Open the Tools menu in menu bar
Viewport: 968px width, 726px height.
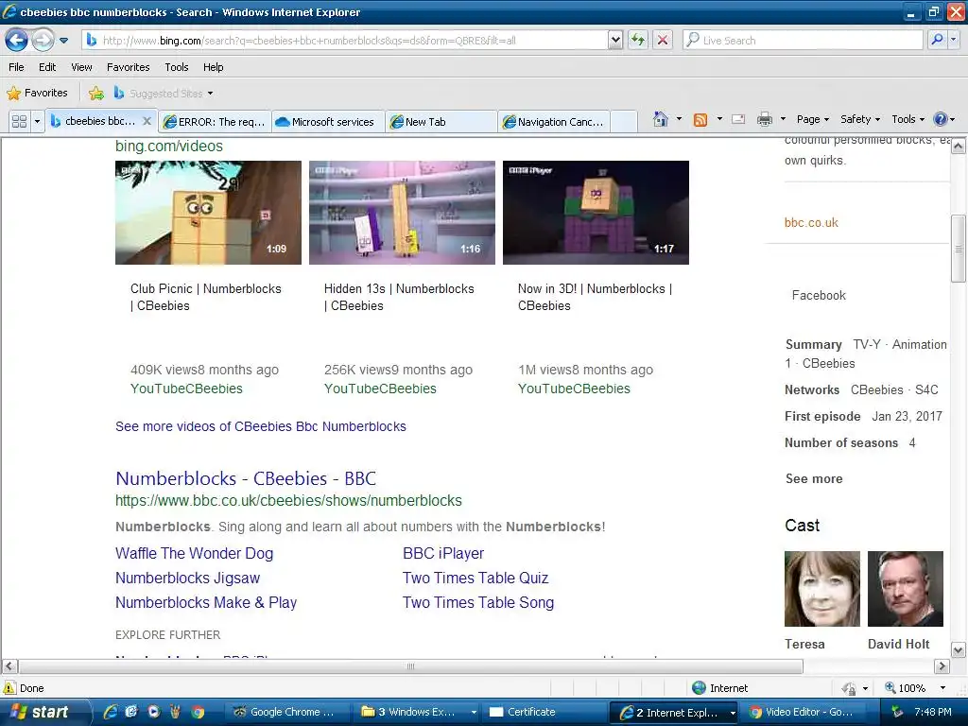point(176,67)
